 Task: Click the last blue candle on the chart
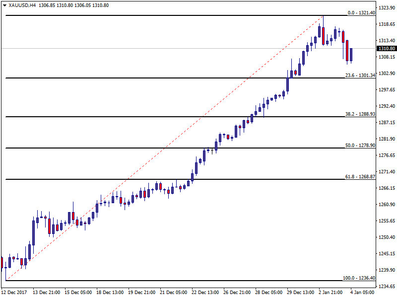[x=351, y=55]
